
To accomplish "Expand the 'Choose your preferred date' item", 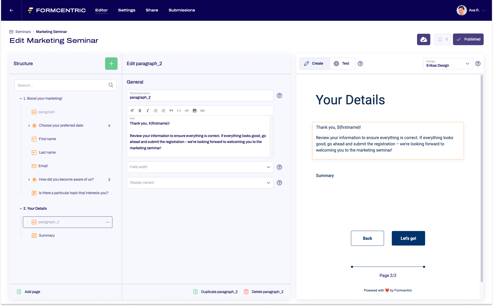I will [29, 126].
